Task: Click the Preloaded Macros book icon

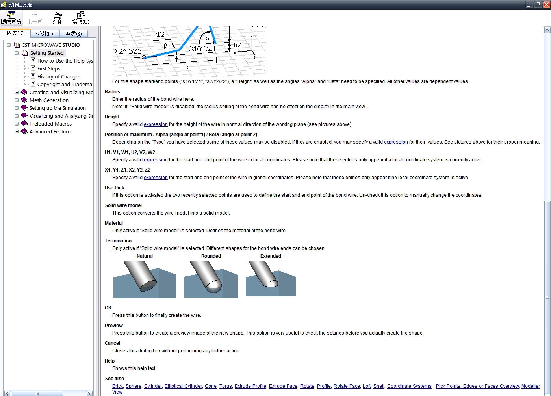Action: click(x=24, y=124)
